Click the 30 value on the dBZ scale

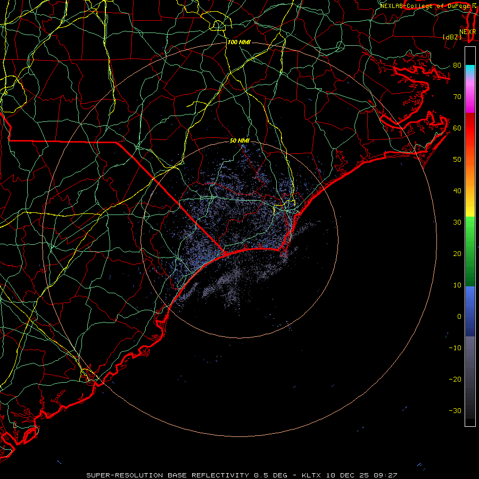pyautogui.click(x=457, y=222)
